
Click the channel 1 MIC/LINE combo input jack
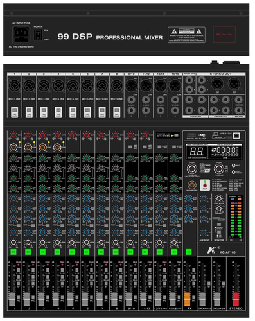[14, 86]
